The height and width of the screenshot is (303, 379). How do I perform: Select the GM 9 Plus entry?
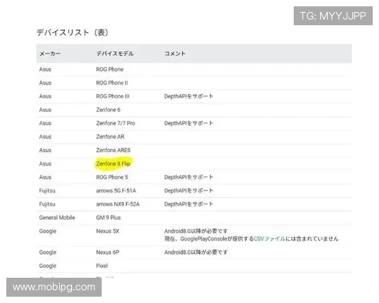109,218
